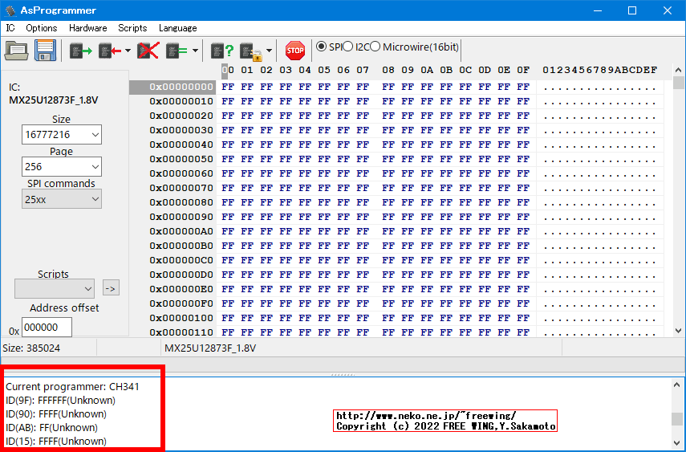This screenshot has width=686, height=452.
Task: Click column header 0A in hex view
Action: (427, 70)
